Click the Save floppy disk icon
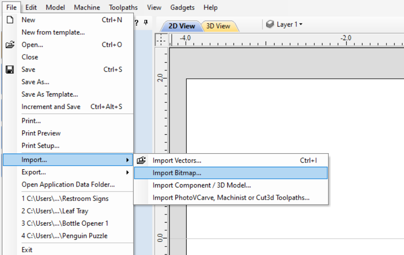Viewport: 404px width, 255px height. coord(9,69)
